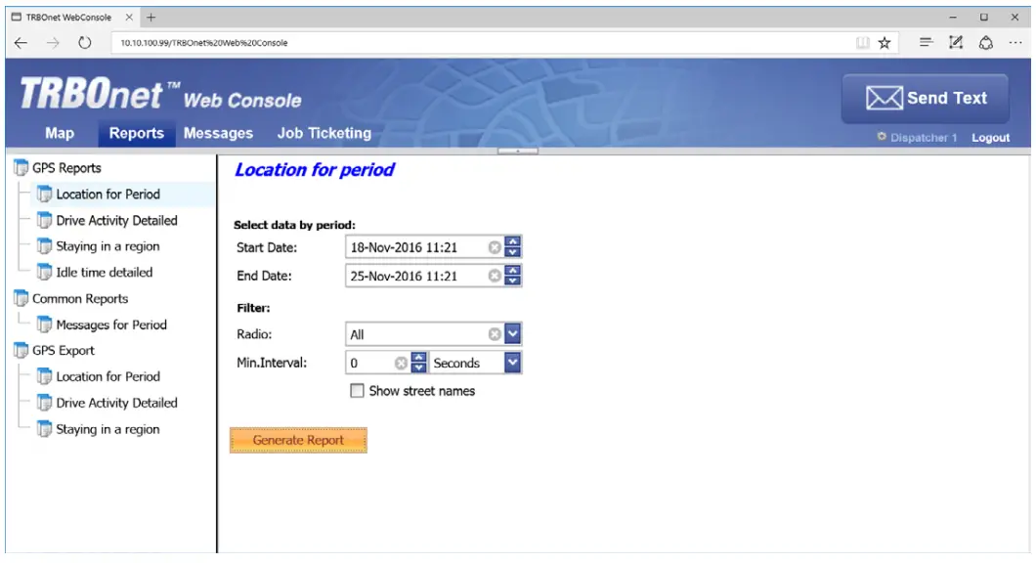This screenshot has width=1036, height=563.
Task: Click the report icon beside Messages for Period
Action: (44, 325)
